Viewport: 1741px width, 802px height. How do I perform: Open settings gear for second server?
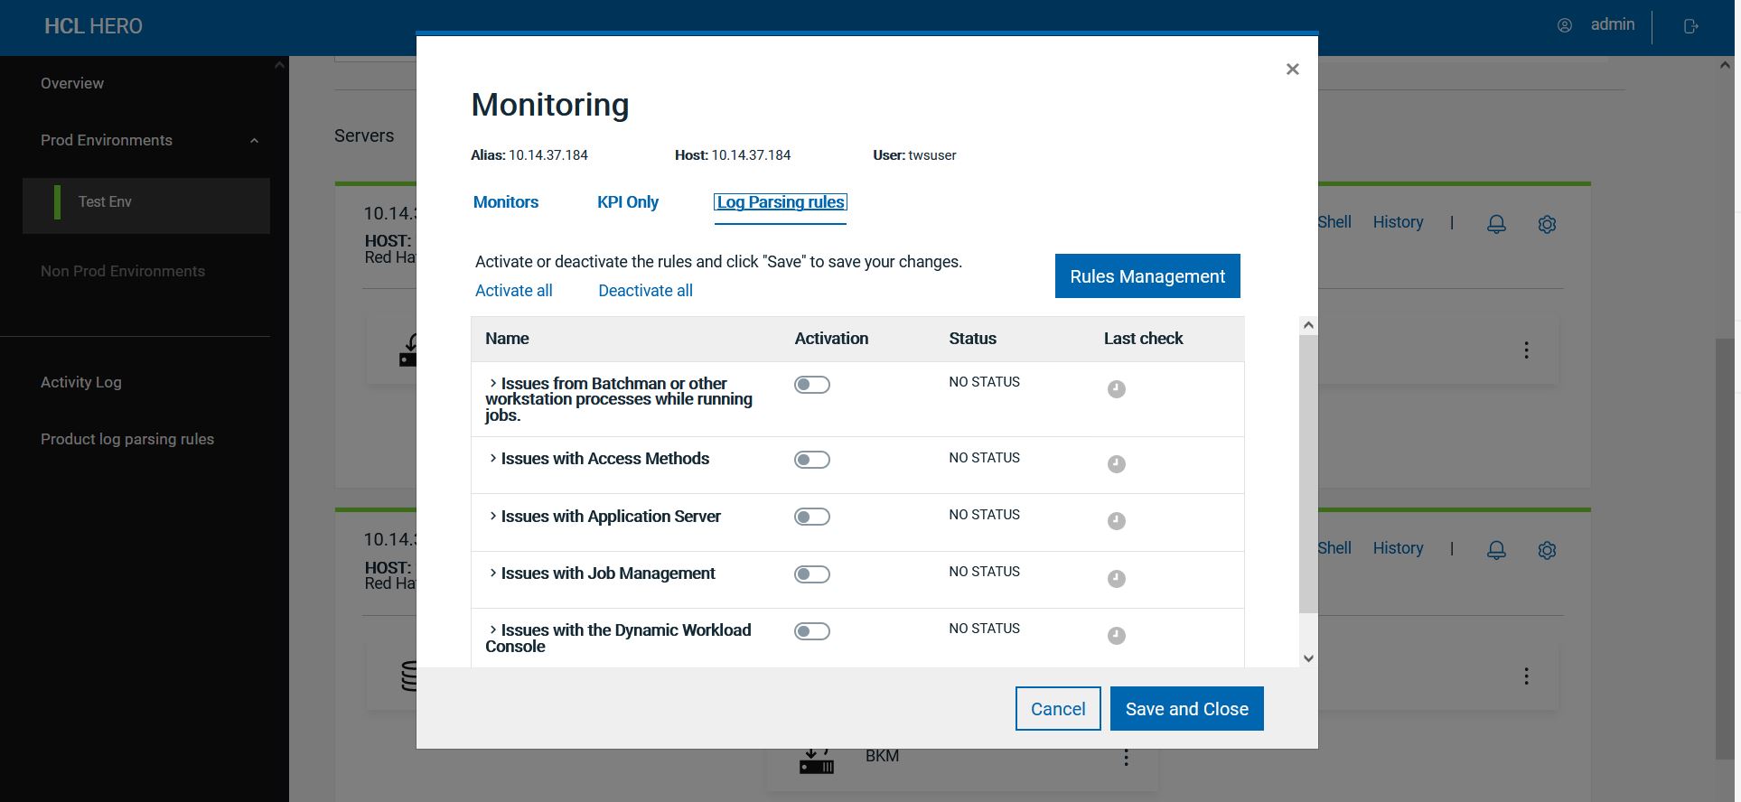click(x=1547, y=550)
